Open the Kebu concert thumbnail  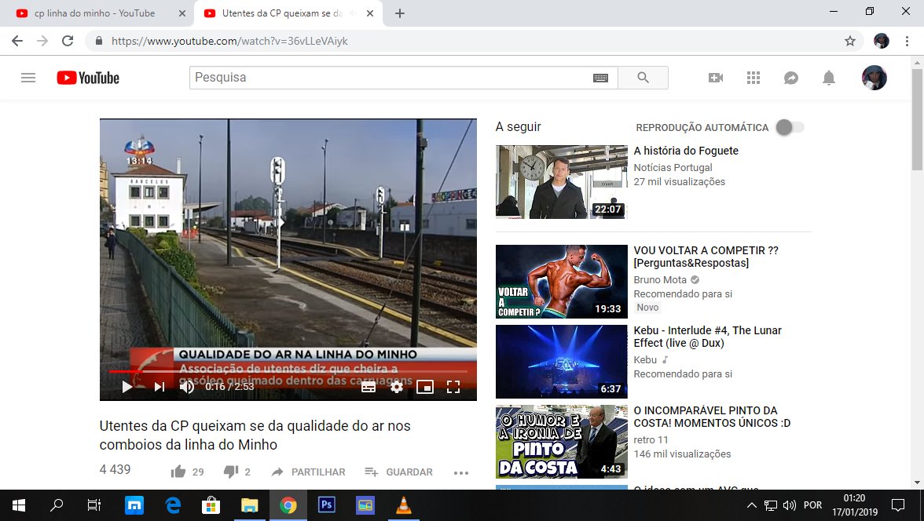tap(562, 362)
